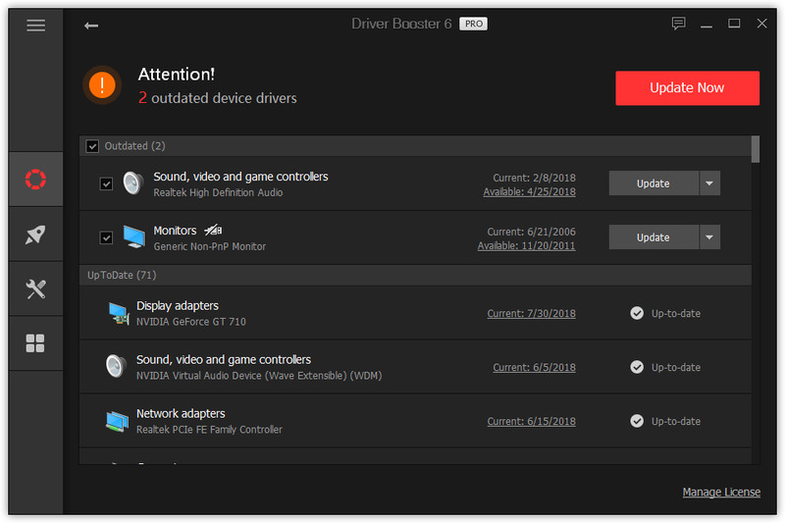Screen dimensions: 785x523
Task: Select the Monitors row title
Action: (x=175, y=231)
